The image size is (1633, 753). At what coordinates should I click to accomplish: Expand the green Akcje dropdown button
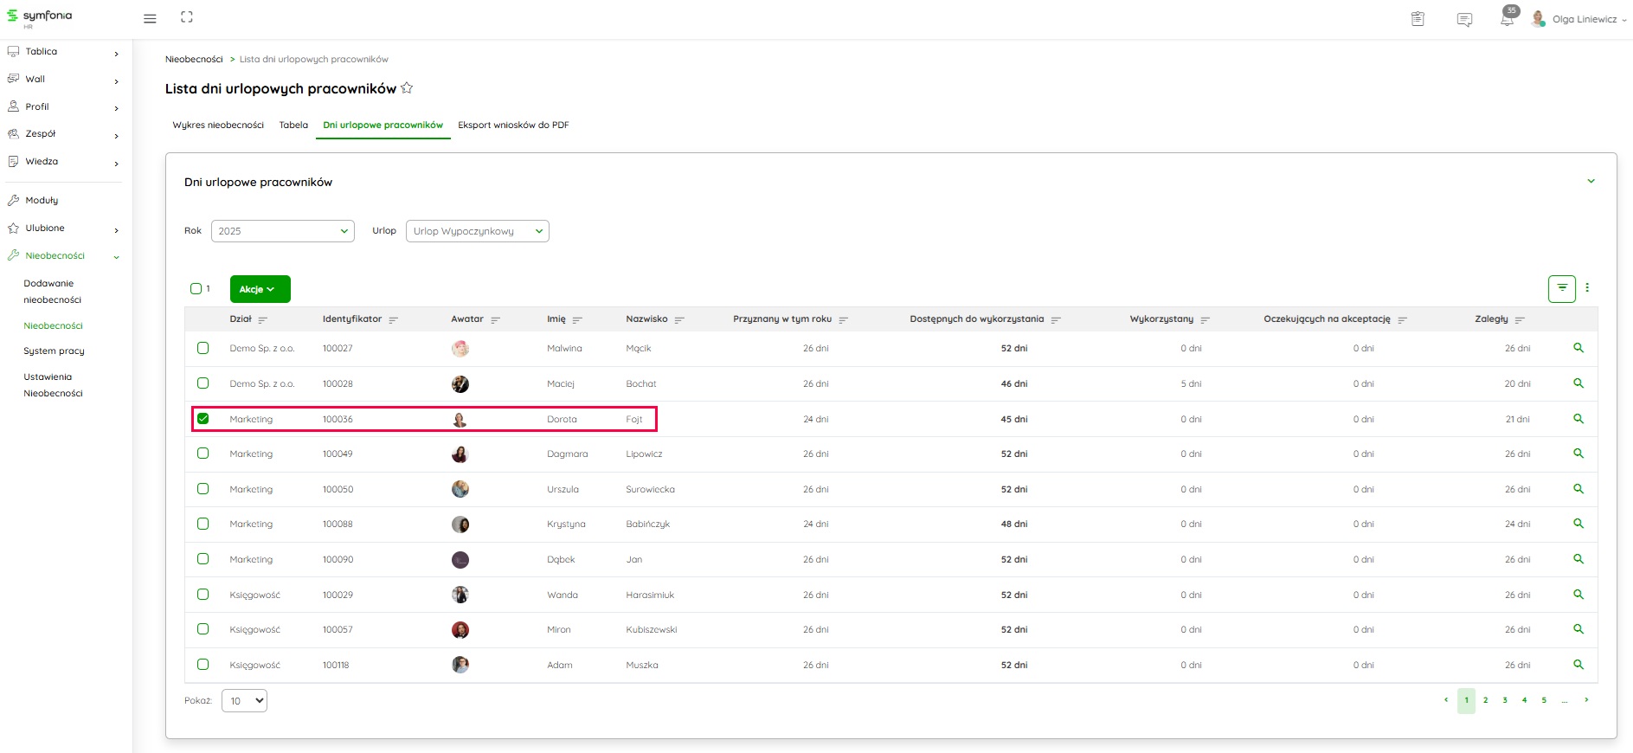click(x=260, y=289)
